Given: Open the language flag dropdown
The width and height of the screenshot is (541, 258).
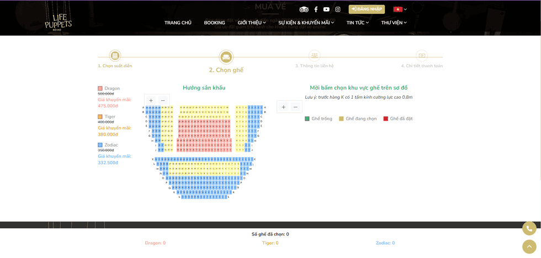Looking at the screenshot, I should click(400, 9).
